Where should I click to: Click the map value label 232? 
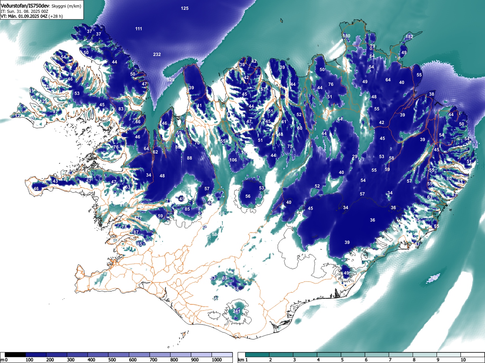point(157,54)
